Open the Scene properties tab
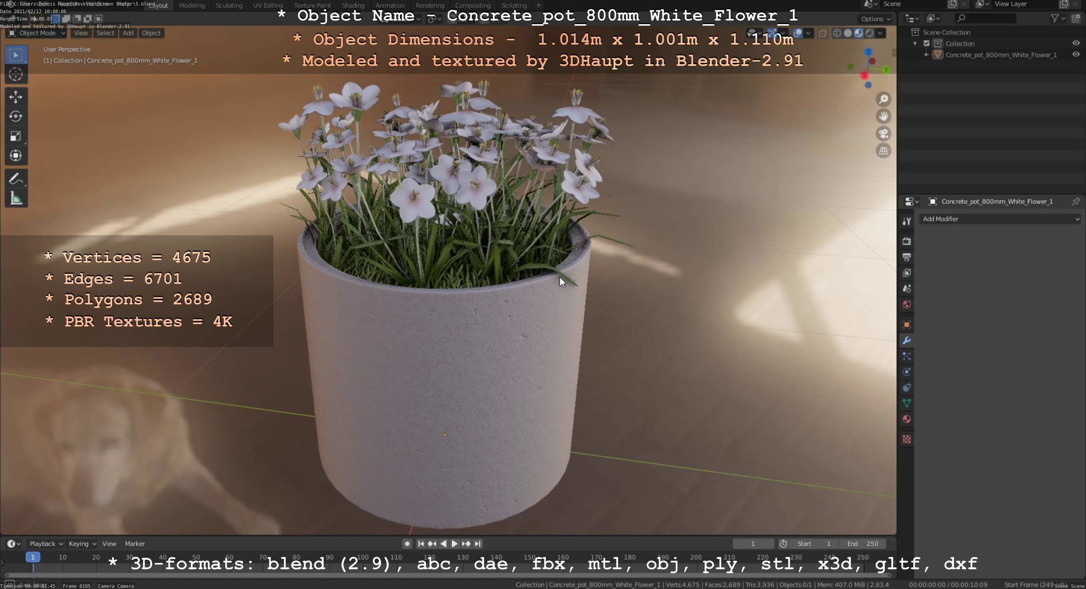The width and height of the screenshot is (1086, 589). (x=907, y=289)
